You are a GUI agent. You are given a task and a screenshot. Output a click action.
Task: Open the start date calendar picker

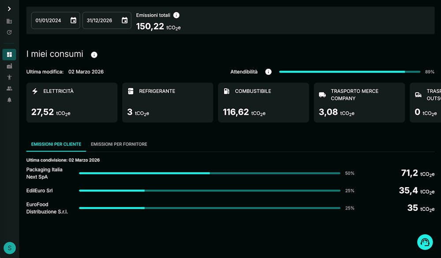pyautogui.click(x=73, y=20)
